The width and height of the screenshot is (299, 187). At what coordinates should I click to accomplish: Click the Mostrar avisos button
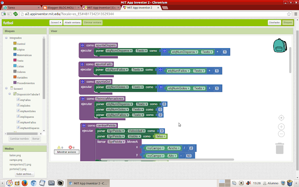66,152
